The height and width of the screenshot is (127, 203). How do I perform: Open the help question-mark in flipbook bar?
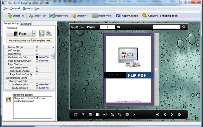83,114
